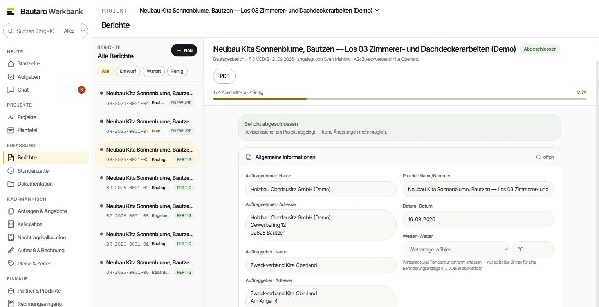Filter reports by 'Entwurf'
Viewport: 599px width, 307px height.
(128, 71)
